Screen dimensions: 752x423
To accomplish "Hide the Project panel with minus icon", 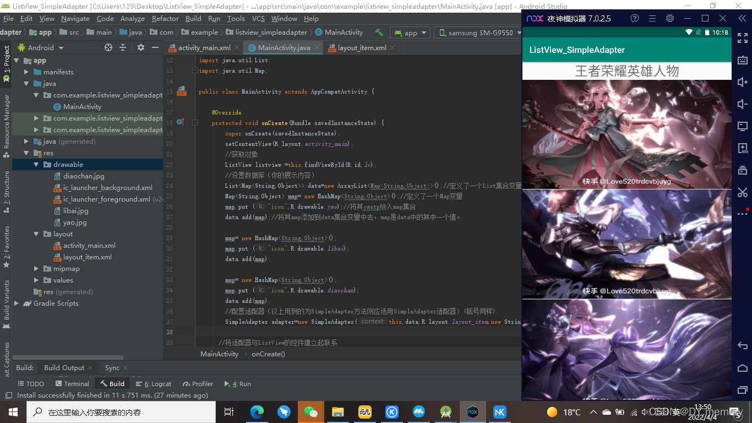I will [155, 48].
